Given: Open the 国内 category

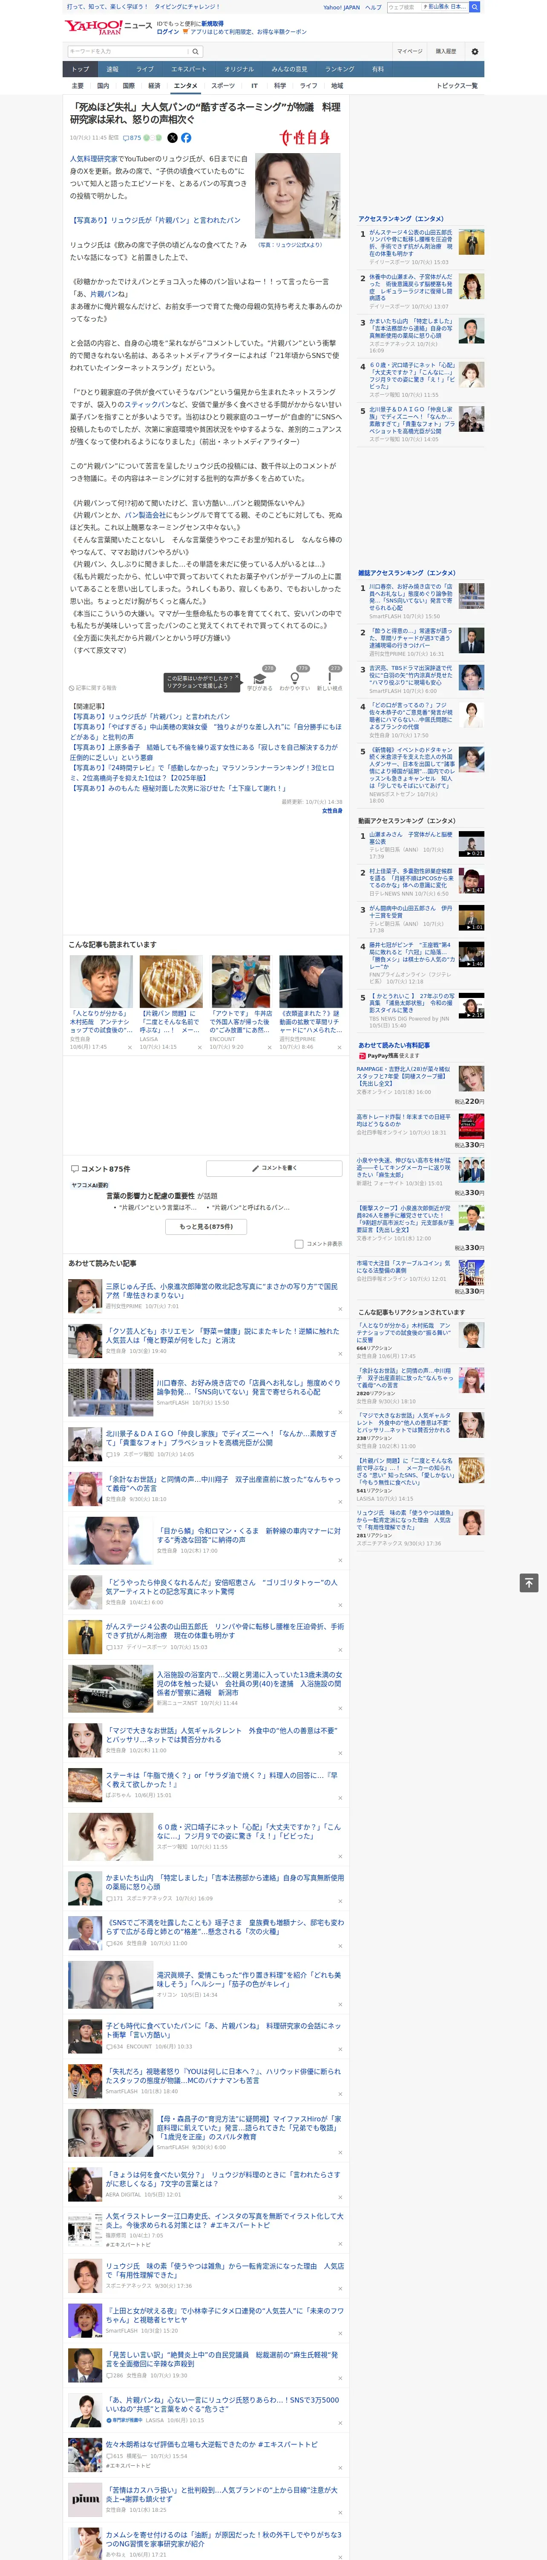Looking at the screenshot, I should click(x=103, y=85).
